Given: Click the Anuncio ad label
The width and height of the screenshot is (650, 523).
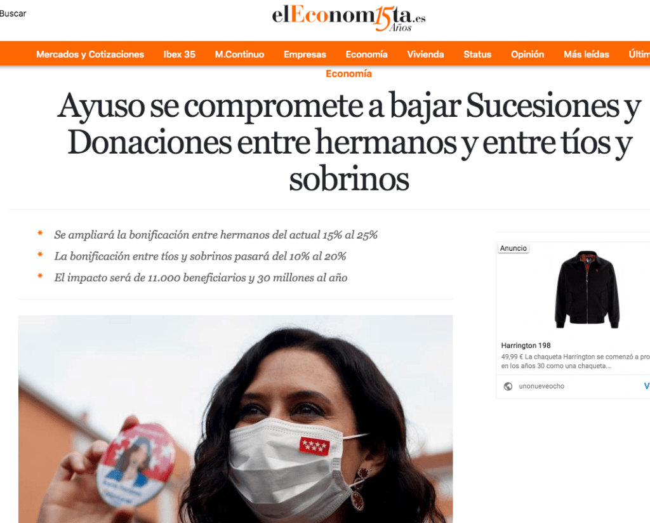Looking at the screenshot, I should (513, 248).
